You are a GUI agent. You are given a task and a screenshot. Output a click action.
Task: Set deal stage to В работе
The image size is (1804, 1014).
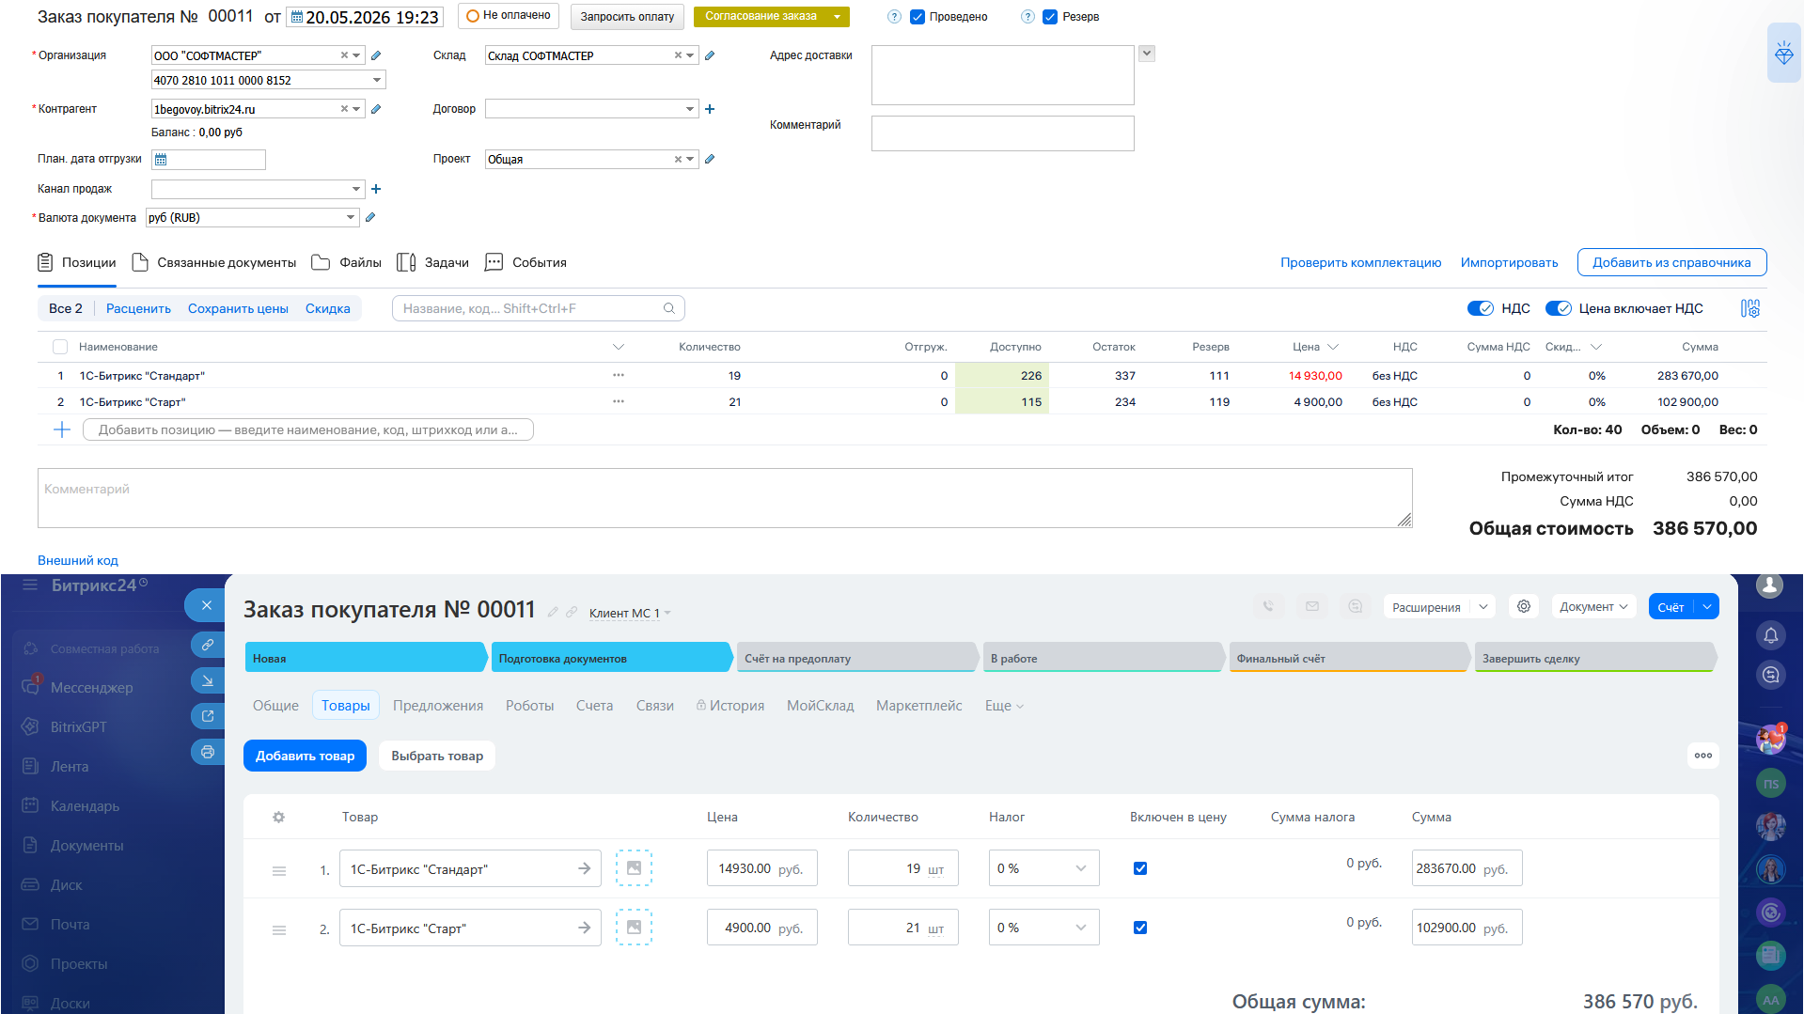1103,658
